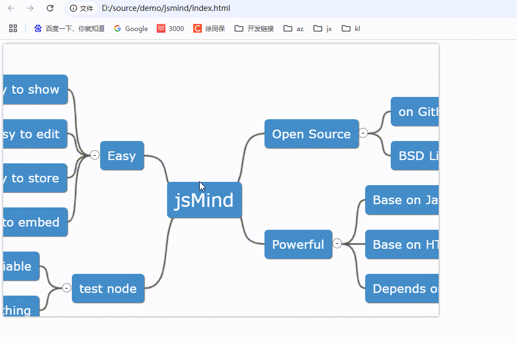This screenshot has width=517, height=343.
Task: Select the 'to embed' child node
Action: coord(35,222)
